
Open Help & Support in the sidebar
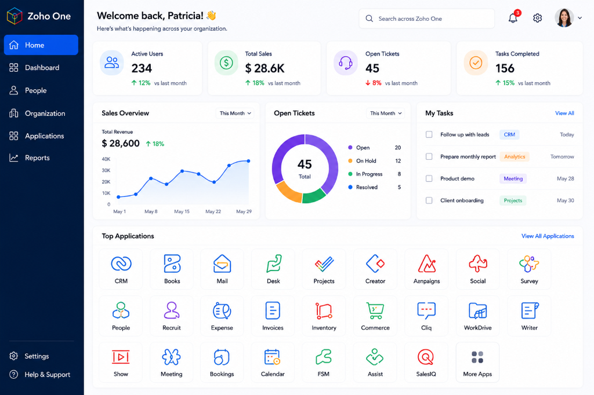tap(41, 375)
